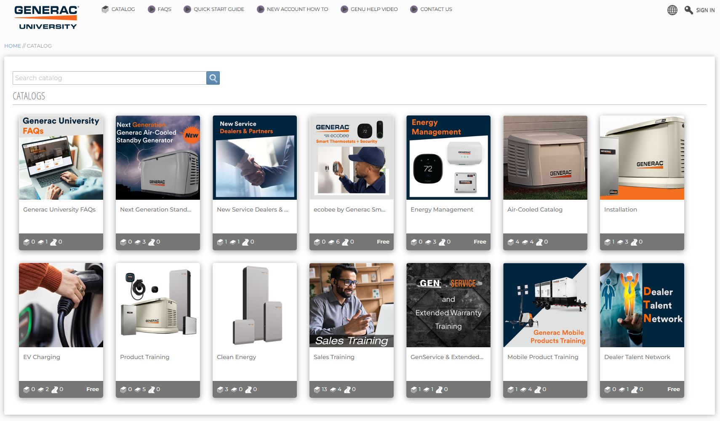Open Generac University FAQs thumbnail

[61, 158]
